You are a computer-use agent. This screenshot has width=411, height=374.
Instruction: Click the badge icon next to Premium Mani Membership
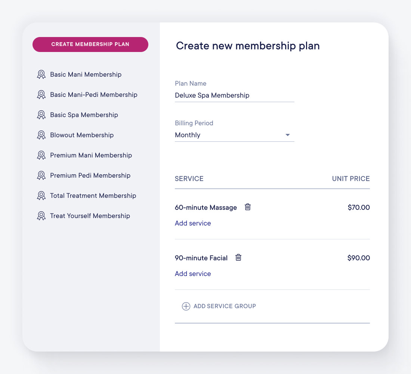tap(41, 155)
